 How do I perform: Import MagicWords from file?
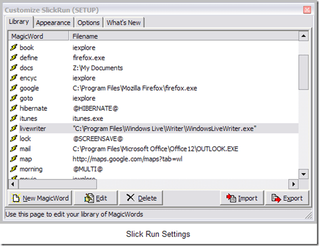[x=242, y=198]
